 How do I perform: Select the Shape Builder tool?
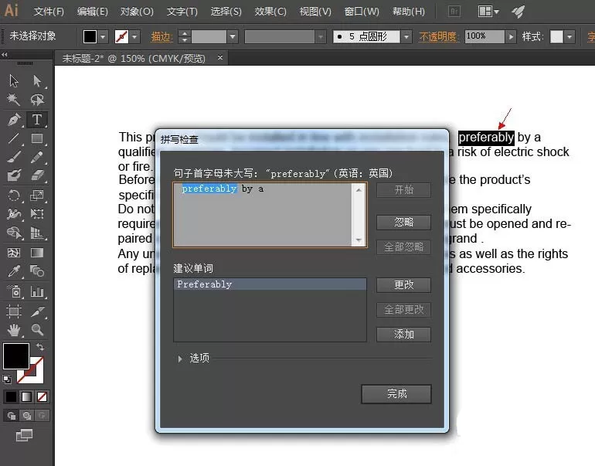pos(14,233)
